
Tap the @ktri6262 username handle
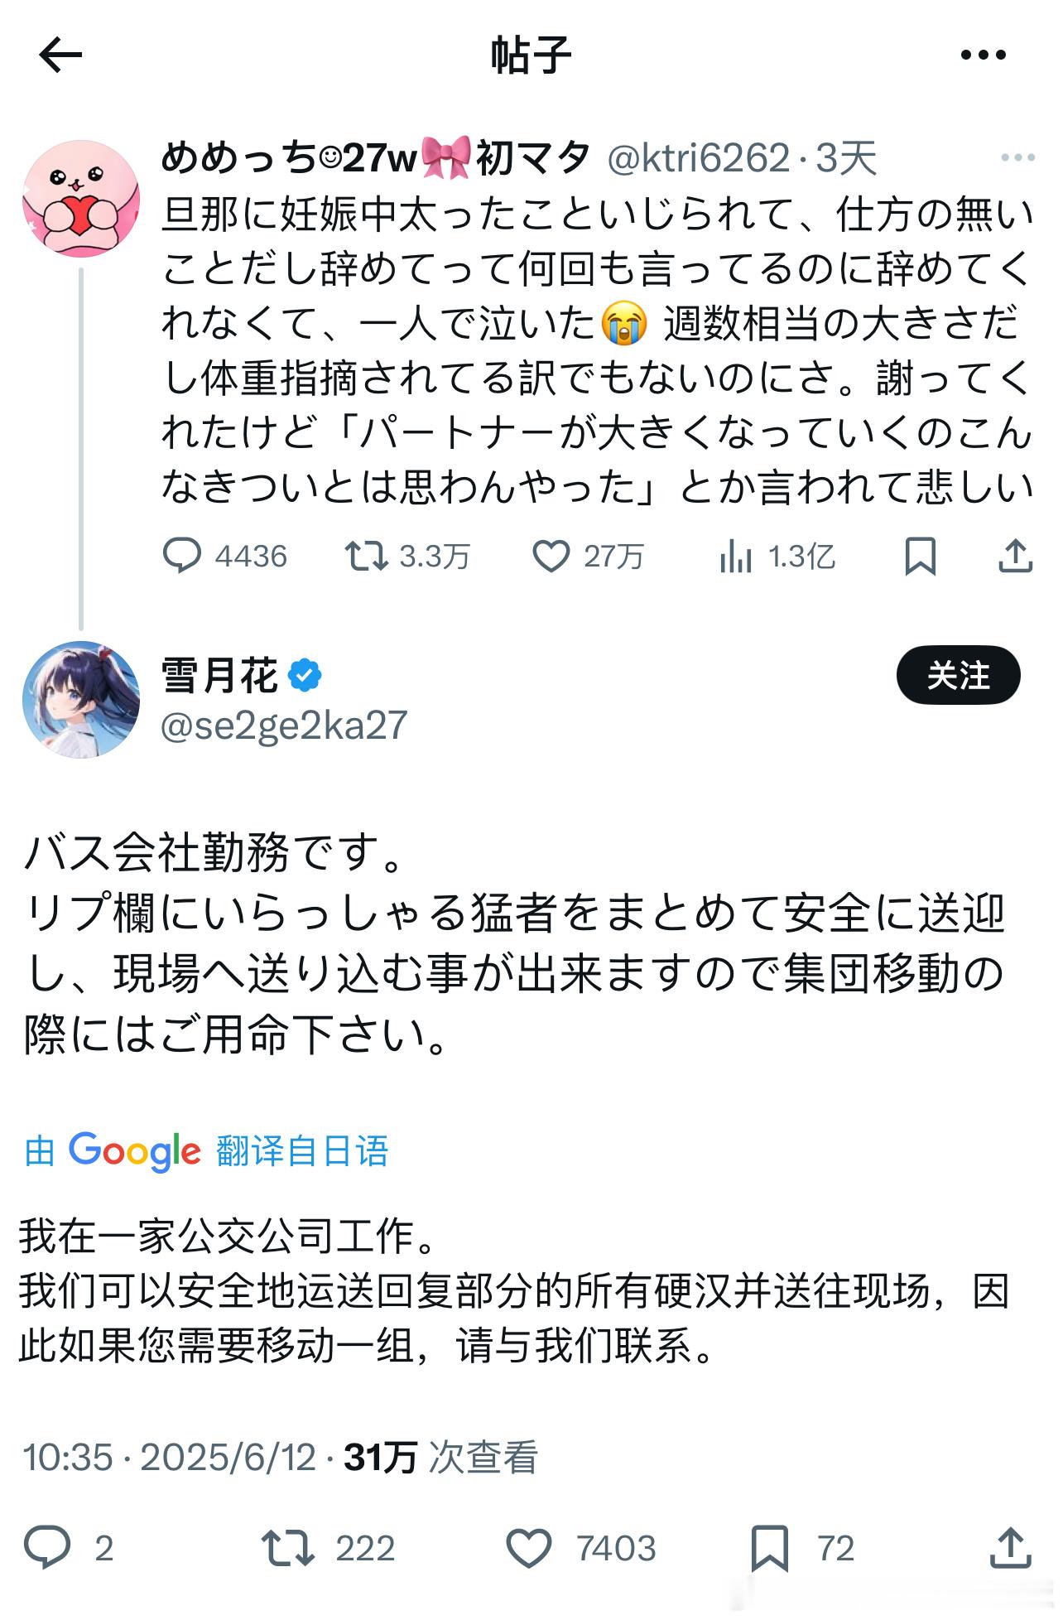(x=698, y=157)
